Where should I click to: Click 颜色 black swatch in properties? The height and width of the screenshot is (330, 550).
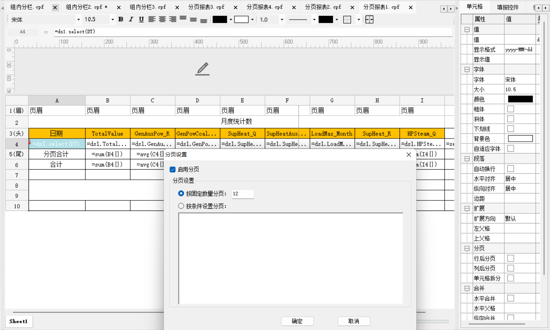[x=520, y=99]
